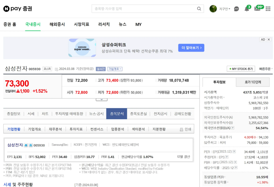274x187 pixels.
Task: Open the 시가총액순위 arrow link
Action: pyautogui.click(x=214, y=97)
